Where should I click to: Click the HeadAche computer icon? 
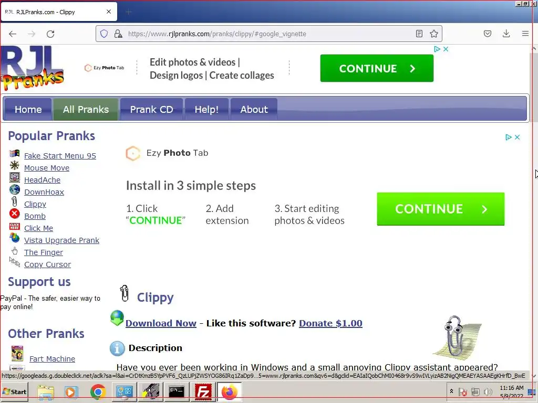click(x=14, y=177)
